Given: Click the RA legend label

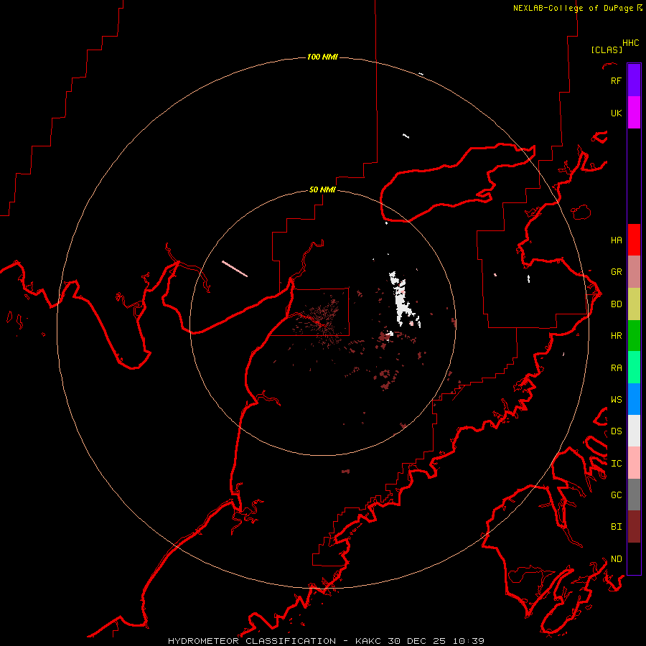Looking at the screenshot, I should pos(616,368).
